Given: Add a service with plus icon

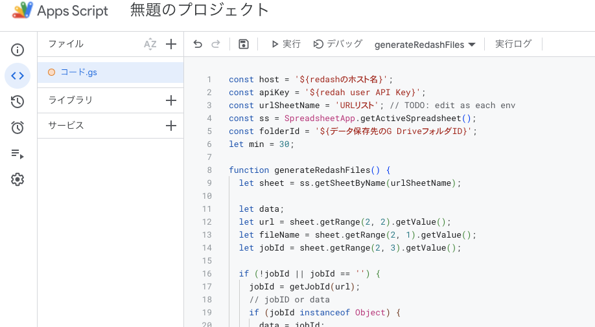Looking at the screenshot, I should (x=171, y=126).
